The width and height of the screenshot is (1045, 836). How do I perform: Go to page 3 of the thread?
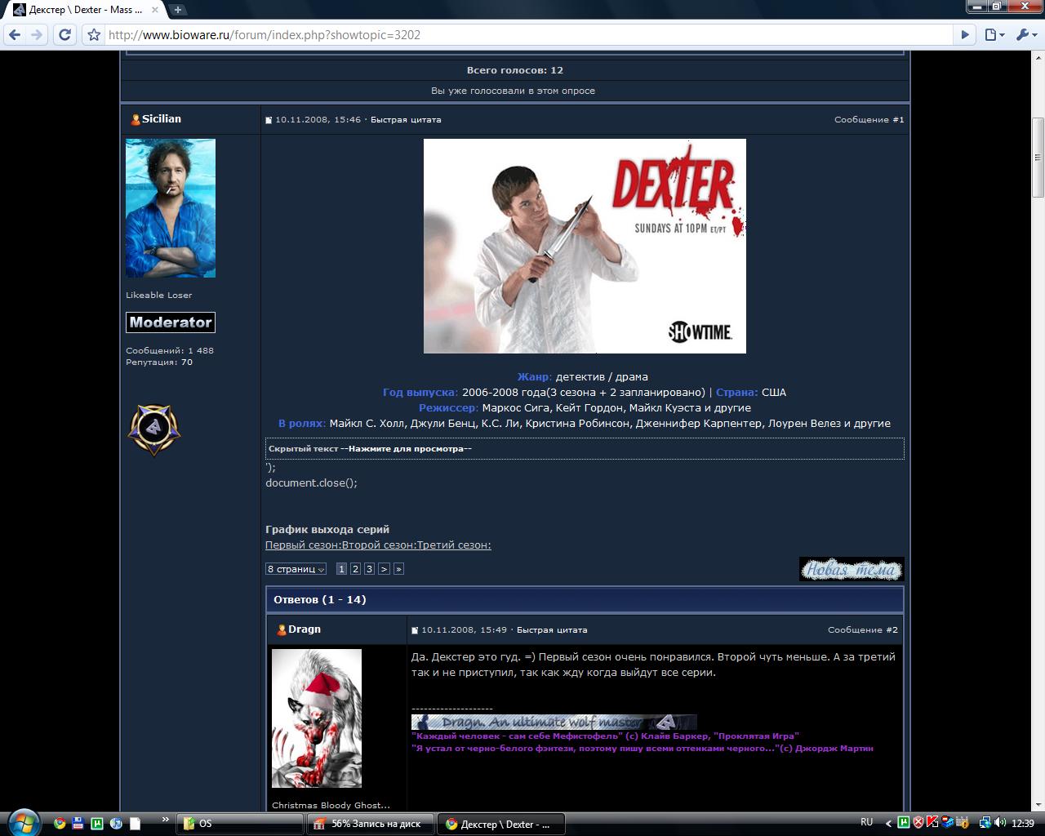(369, 569)
